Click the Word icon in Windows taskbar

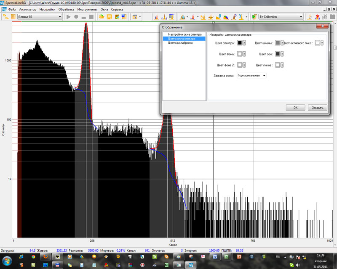point(214,256)
